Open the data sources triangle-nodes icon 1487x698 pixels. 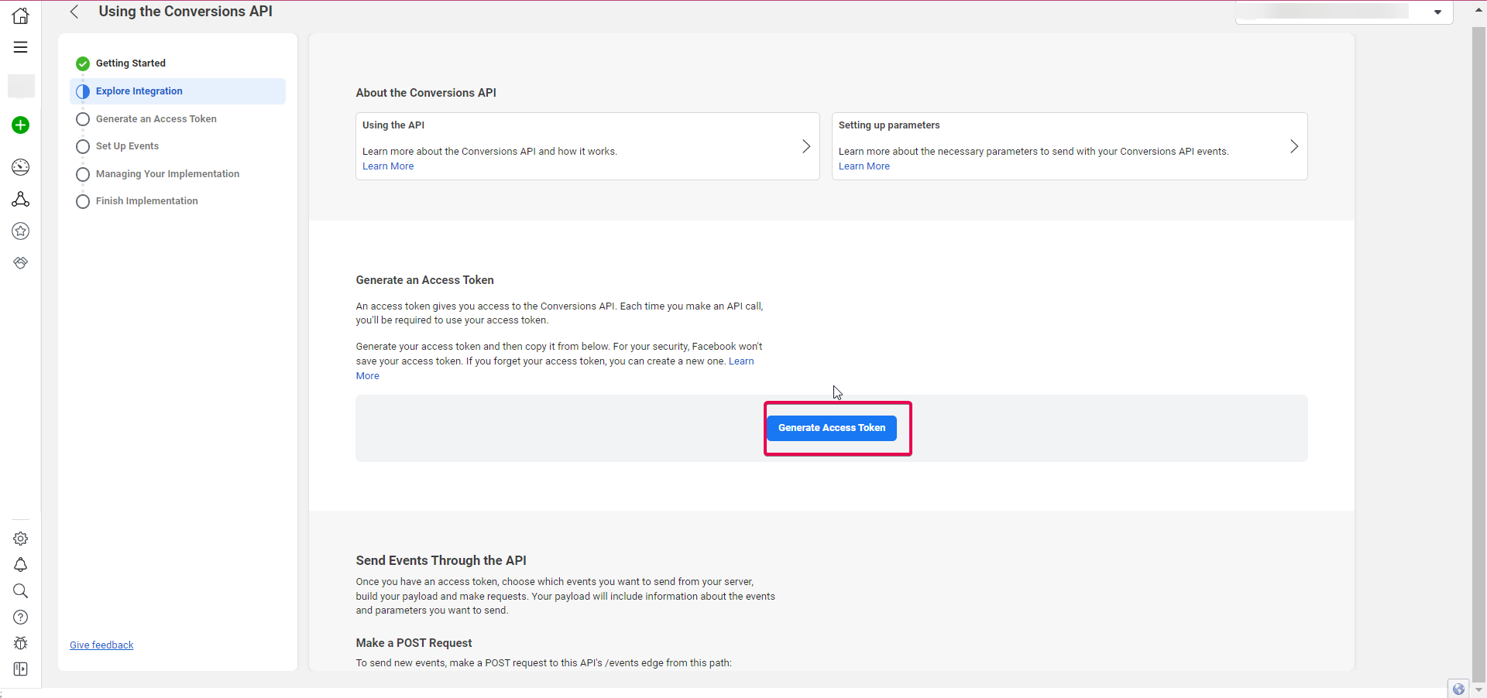click(x=21, y=200)
